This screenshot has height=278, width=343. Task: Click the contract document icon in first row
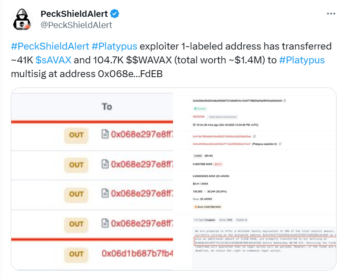point(104,134)
